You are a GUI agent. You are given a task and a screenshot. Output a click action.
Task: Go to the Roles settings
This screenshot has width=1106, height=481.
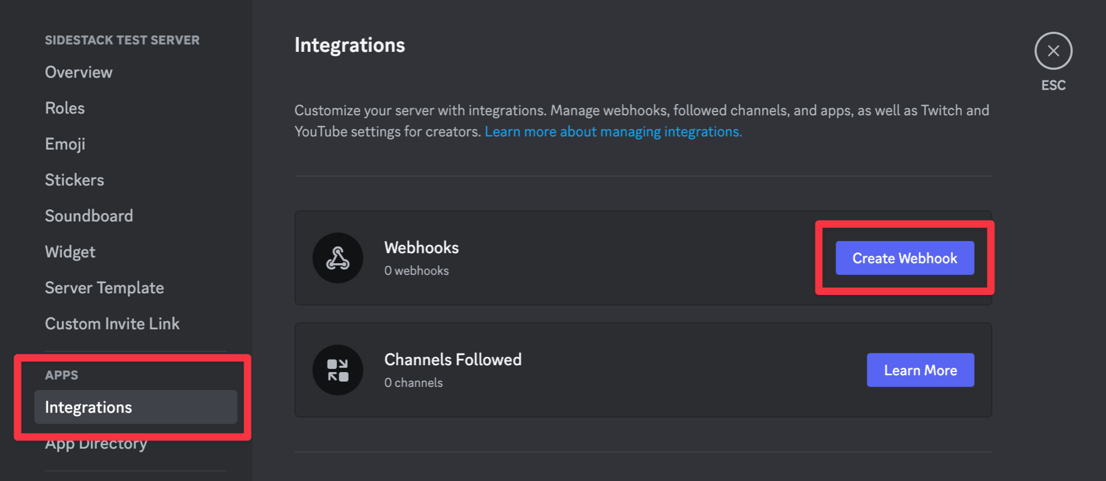tap(65, 108)
